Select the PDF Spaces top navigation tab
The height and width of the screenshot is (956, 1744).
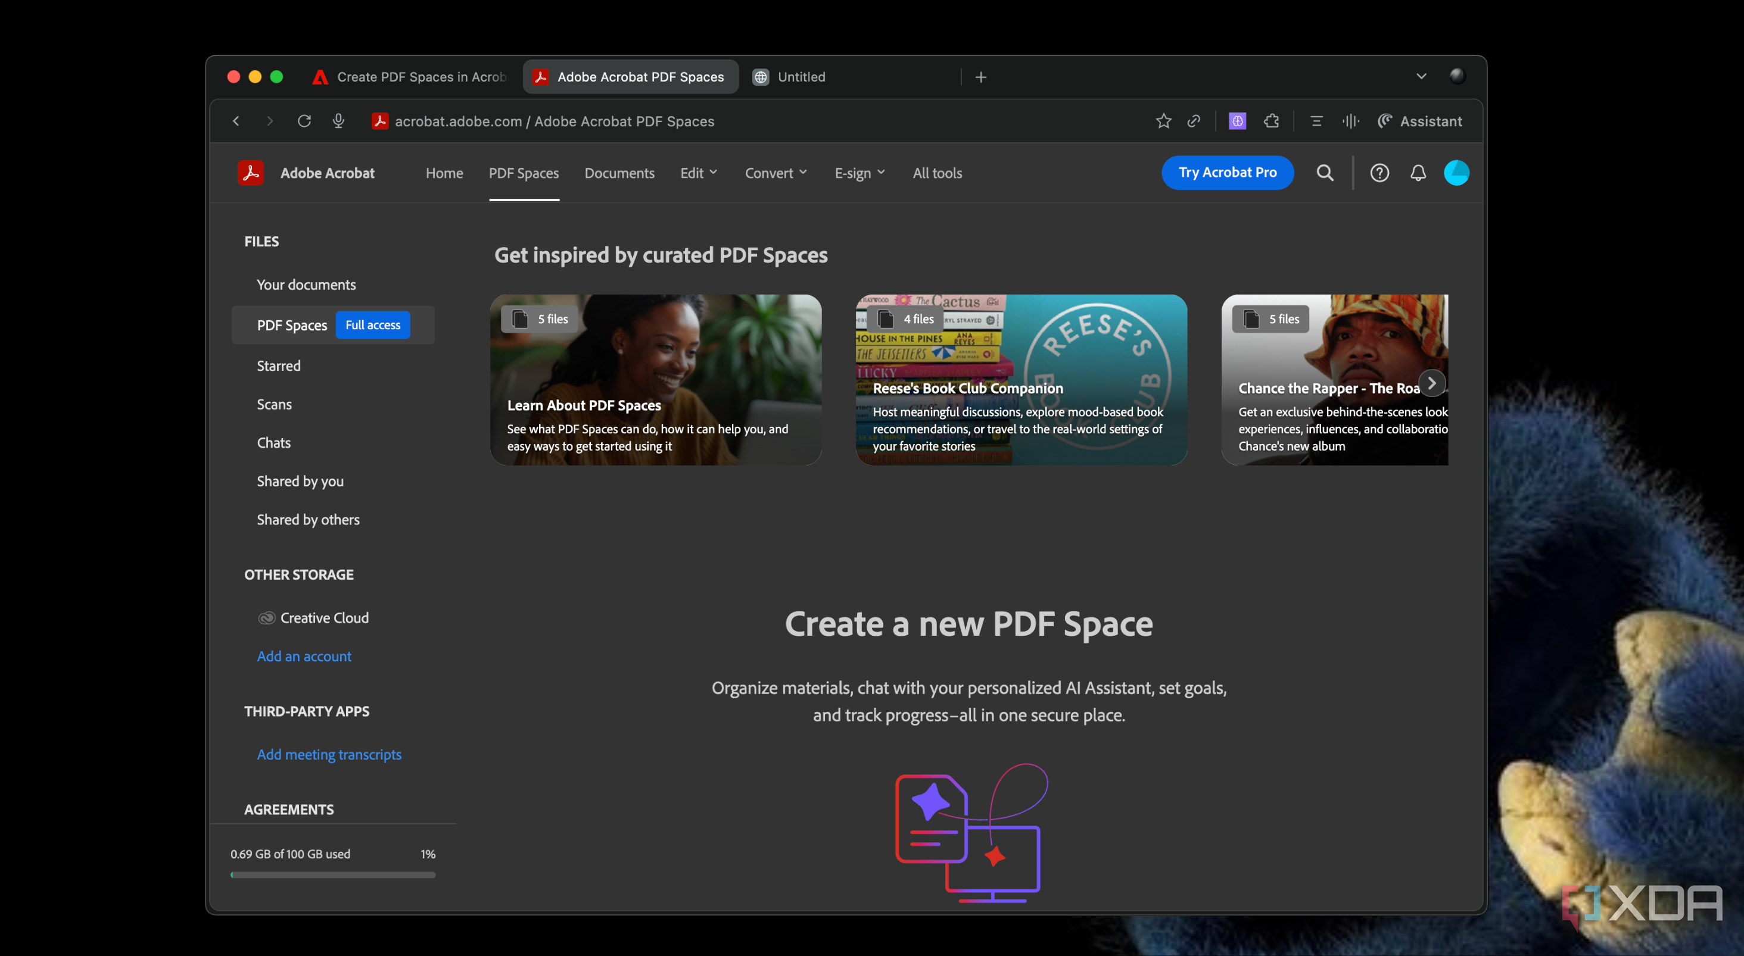[524, 173]
